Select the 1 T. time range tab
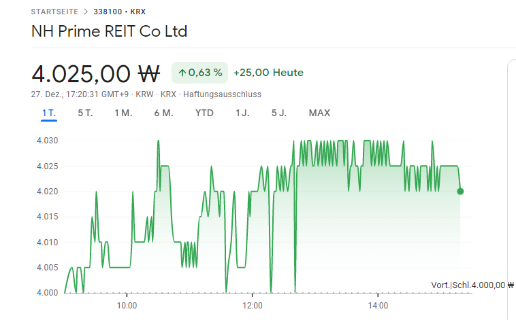The width and height of the screenshot is (516, 320). 49,113
